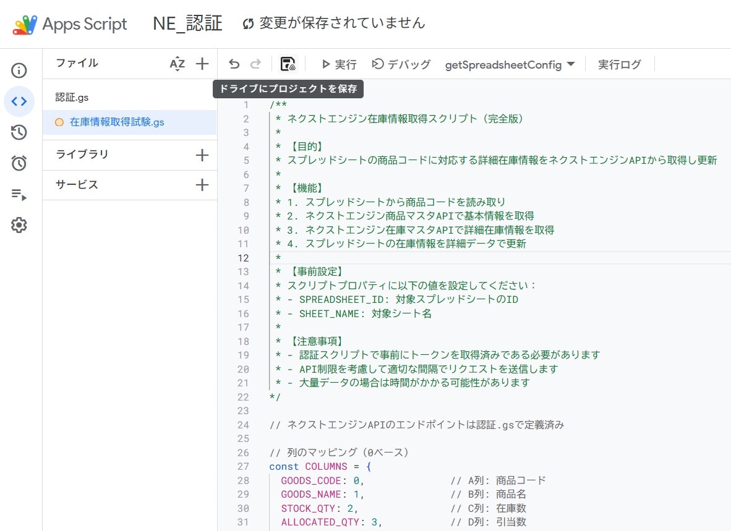The image size is (731, 531).
Task: Click the Apps Script logo
Action: tap(25, 25)
